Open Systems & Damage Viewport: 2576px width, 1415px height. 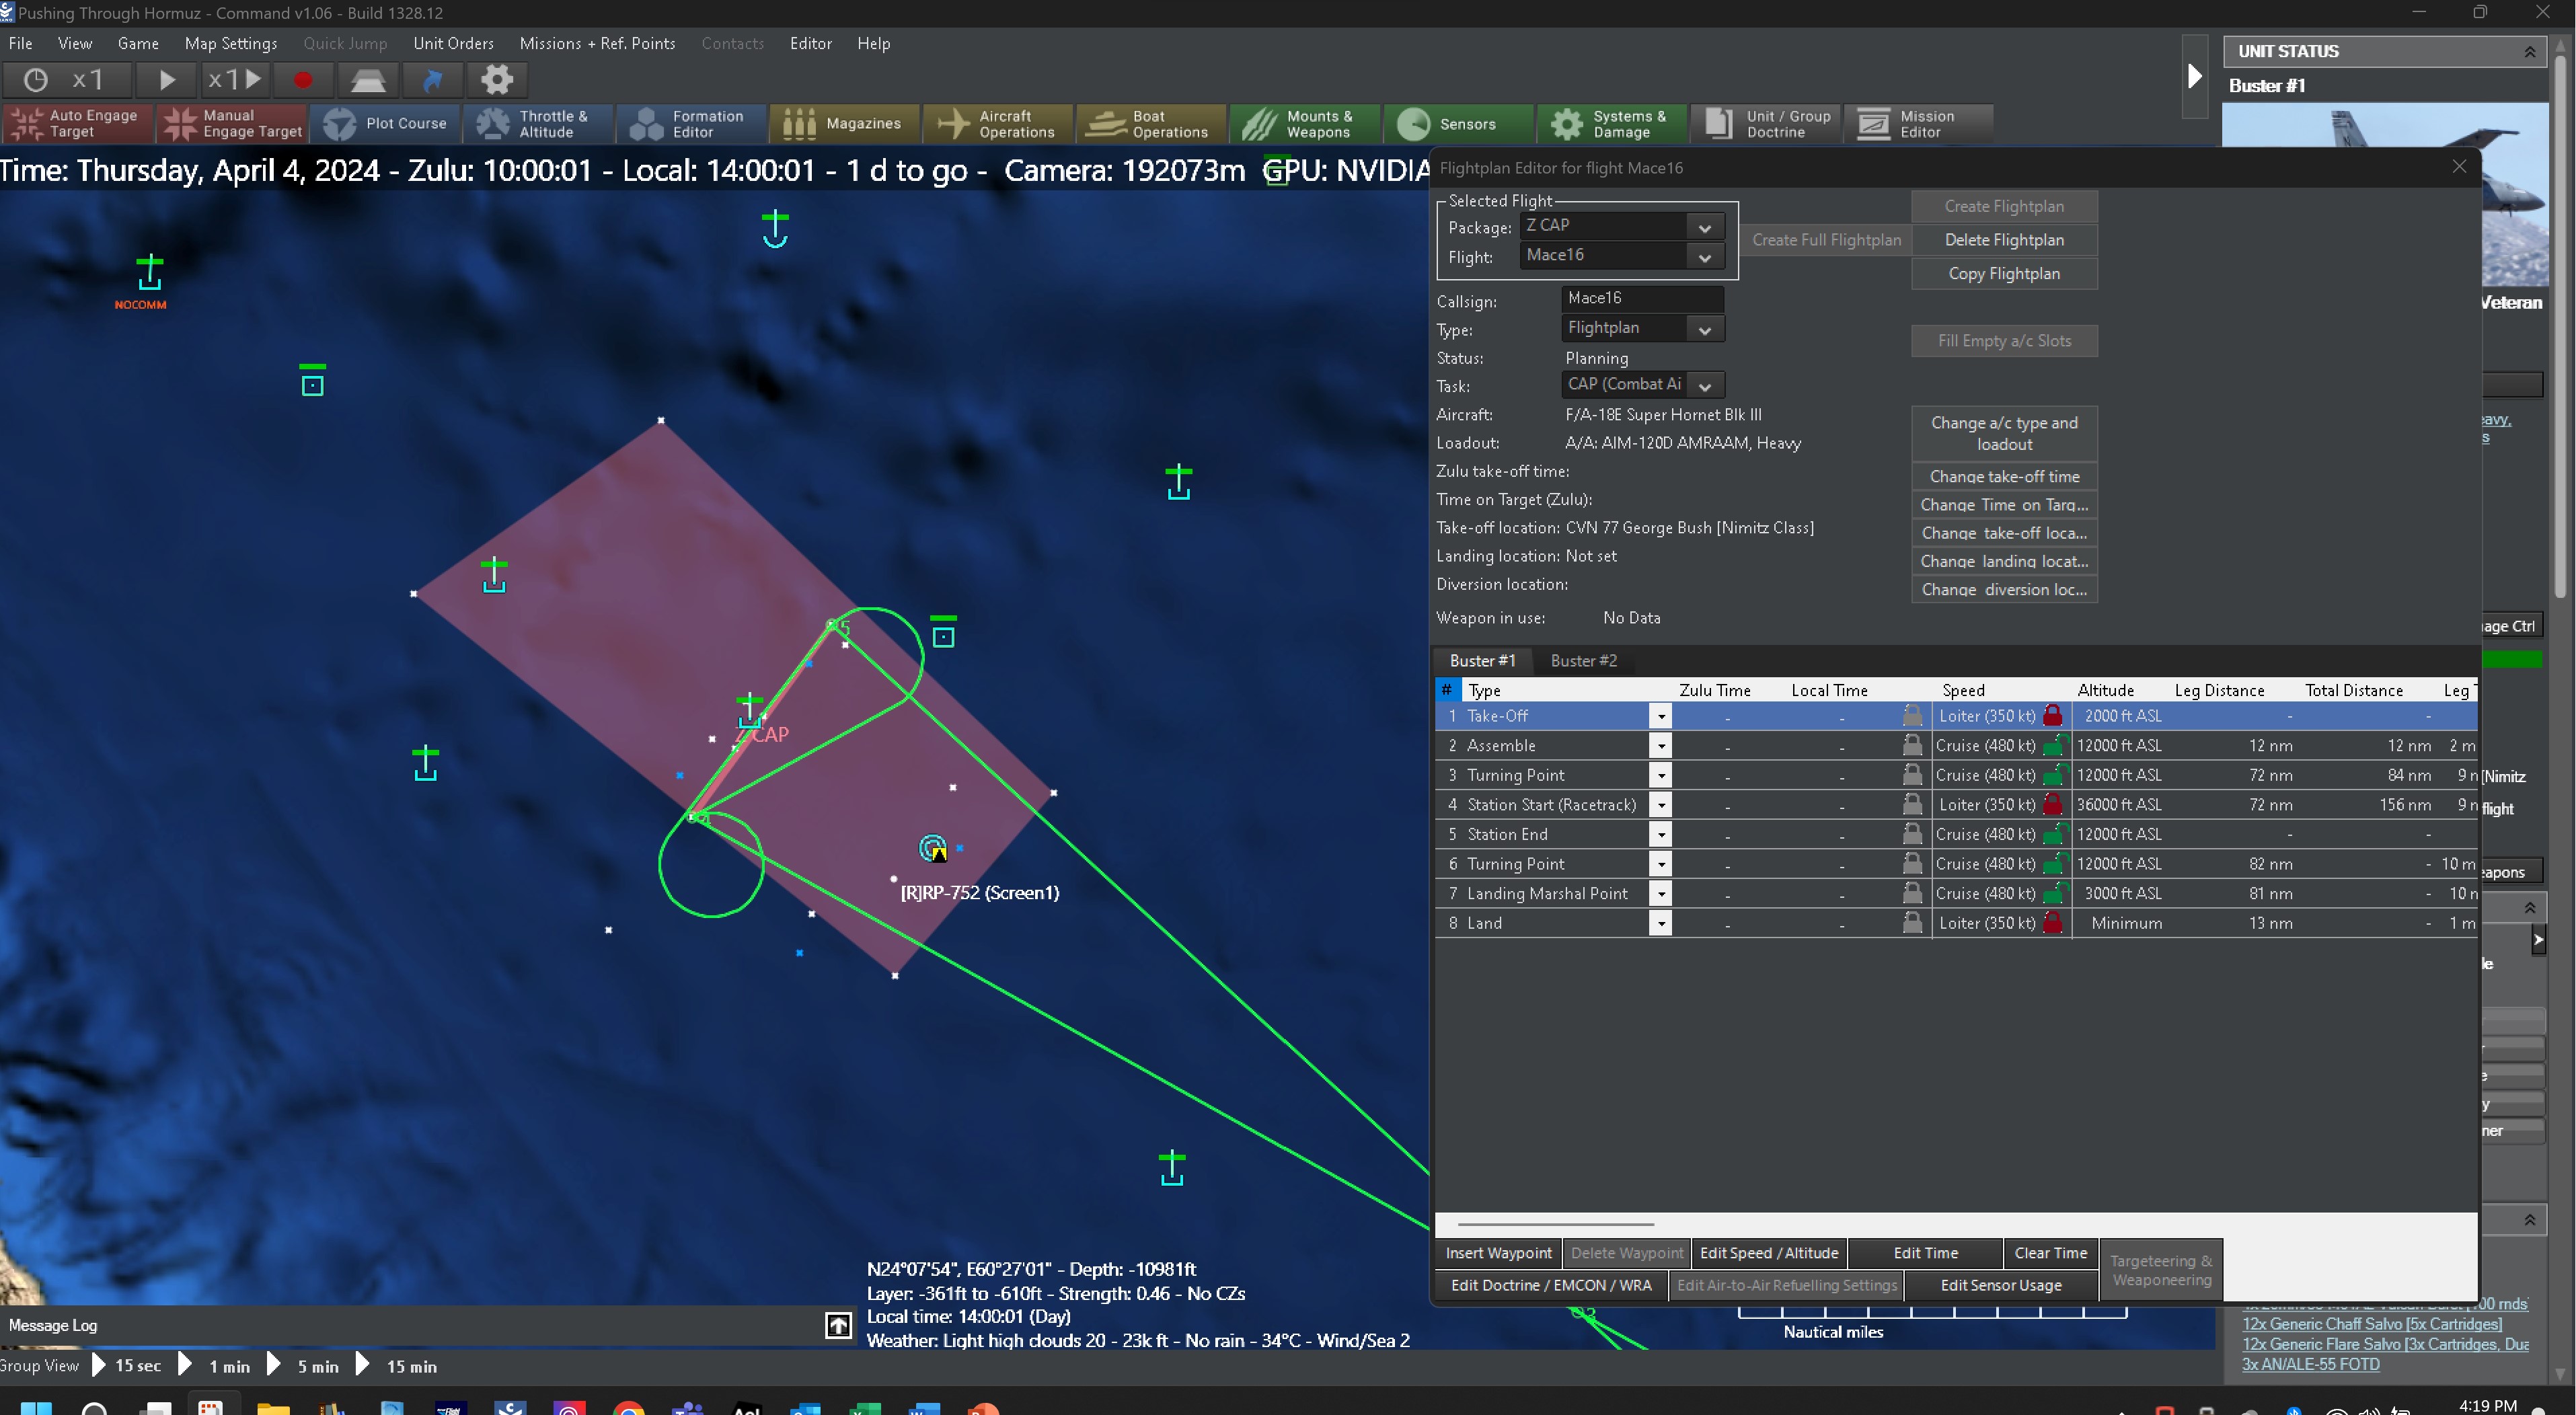pos(1612,124)
